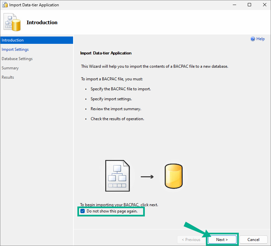Click the Help question mark icon

253,39
